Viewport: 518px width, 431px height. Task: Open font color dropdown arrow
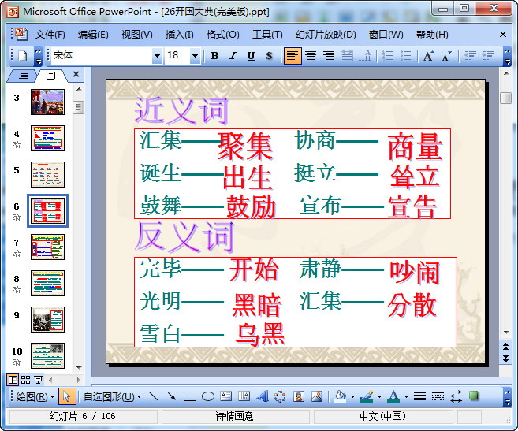coord(406,396)
